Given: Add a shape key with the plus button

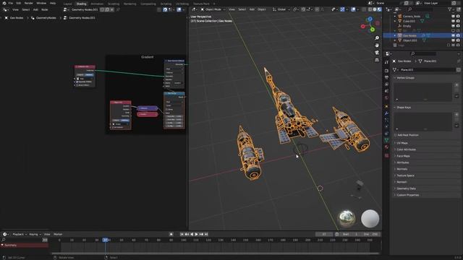Looking at the screenshot, I should click(456, 114).
